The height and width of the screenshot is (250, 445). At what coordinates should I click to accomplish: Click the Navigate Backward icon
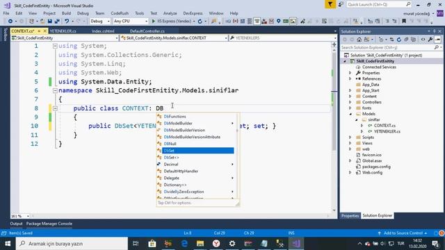click(10, 22)
